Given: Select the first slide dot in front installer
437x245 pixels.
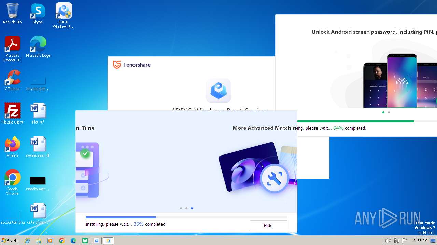Looking at the screenshot, I should [x=181, y=208].
